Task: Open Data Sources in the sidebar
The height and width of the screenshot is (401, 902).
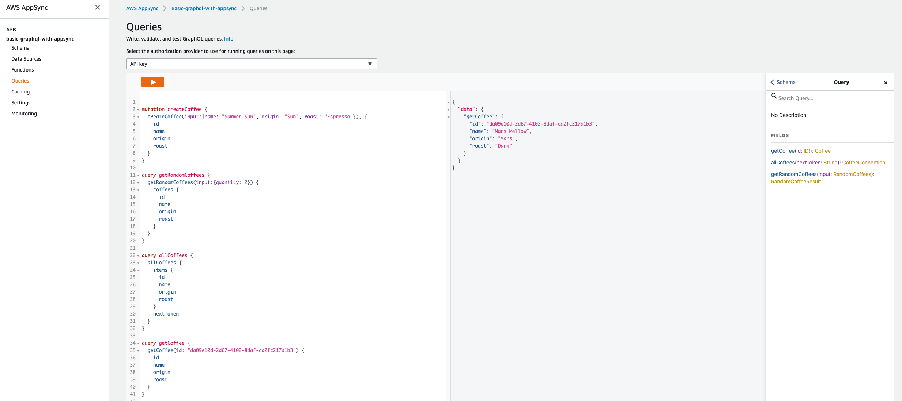Action: tap(26, 59)
